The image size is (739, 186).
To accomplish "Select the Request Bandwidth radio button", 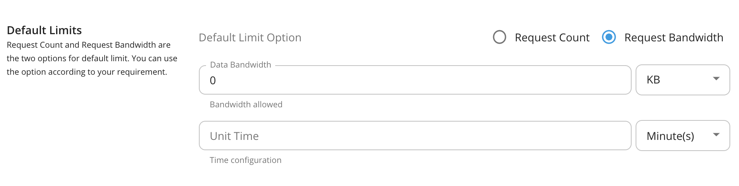I will tap(609, 37).
